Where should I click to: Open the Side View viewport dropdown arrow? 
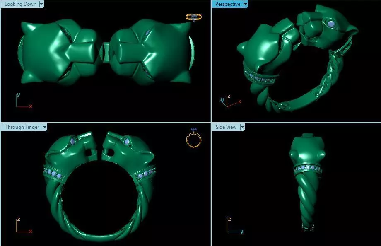coord(242,127)
